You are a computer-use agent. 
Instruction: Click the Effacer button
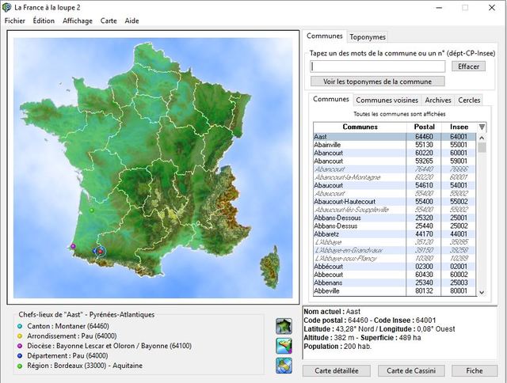pos(468,66)
